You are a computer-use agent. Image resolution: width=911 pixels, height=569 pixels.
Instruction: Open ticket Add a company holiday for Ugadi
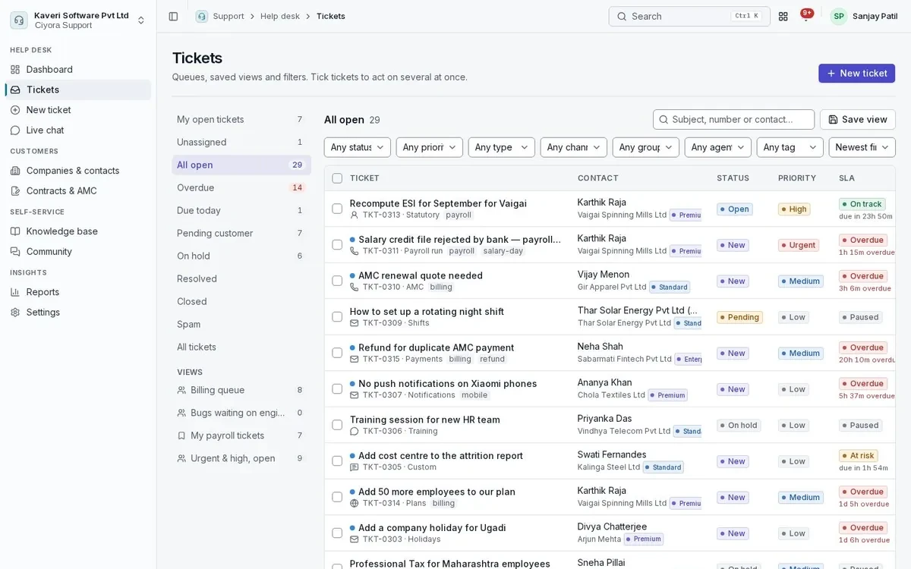(x=432, y=527)
